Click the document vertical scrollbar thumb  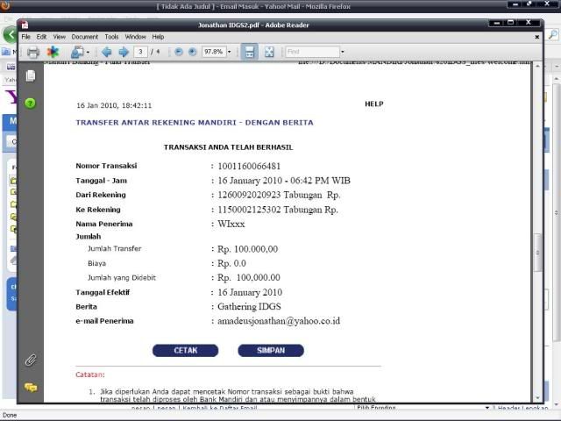(537, 253)
